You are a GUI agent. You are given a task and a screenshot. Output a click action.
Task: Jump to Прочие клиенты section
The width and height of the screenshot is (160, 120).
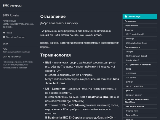click(x=140, y=47)
